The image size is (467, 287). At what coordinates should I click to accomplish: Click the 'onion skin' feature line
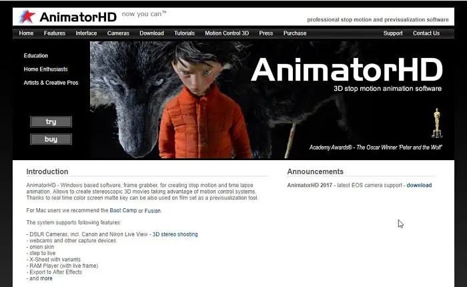(40, 247)
